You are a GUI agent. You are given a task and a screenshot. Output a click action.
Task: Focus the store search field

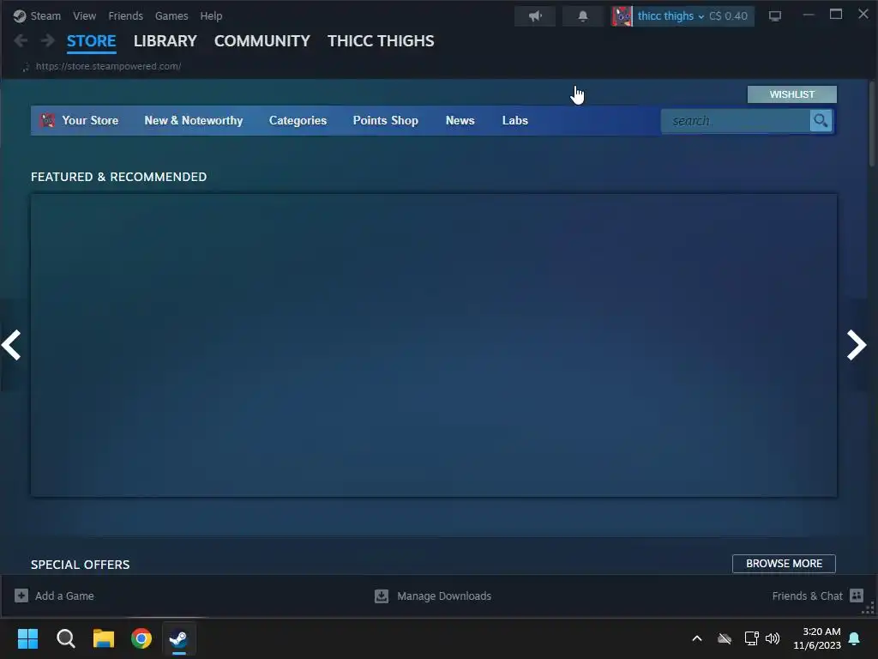coord(735,120)
